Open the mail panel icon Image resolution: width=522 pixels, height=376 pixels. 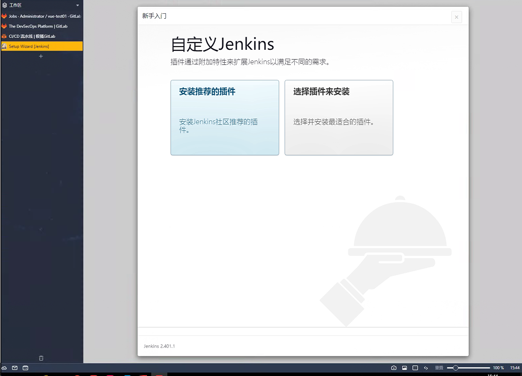coord(15,368)
